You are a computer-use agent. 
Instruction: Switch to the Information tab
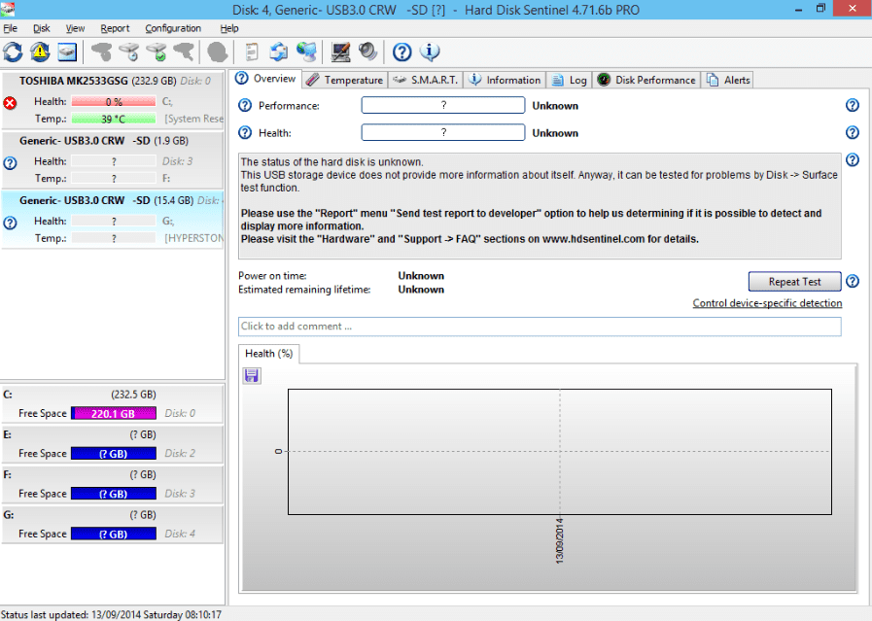pos(505,80)
